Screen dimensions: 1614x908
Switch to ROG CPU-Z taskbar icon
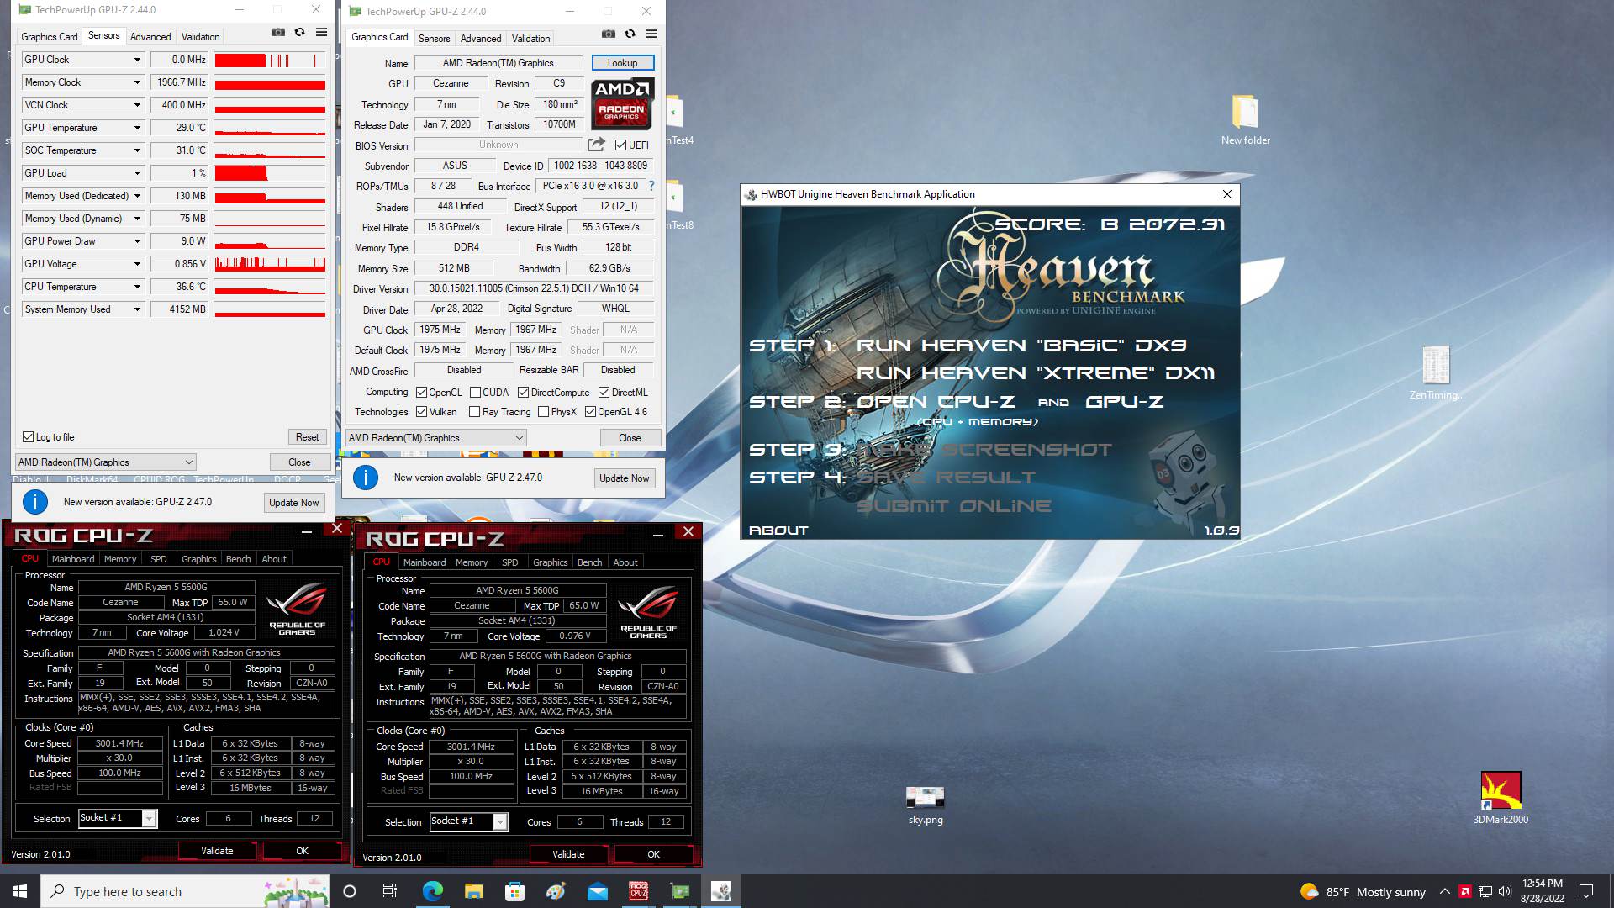638,891
